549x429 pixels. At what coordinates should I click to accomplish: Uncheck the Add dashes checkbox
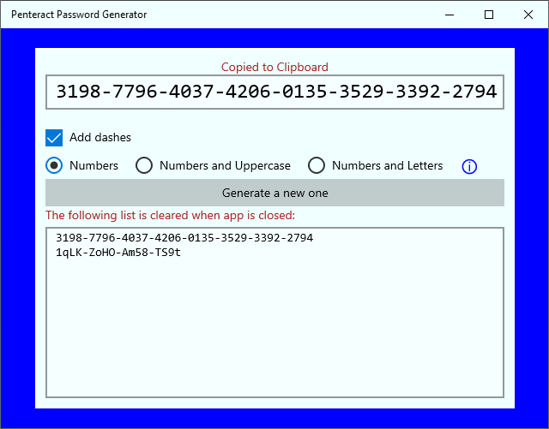coord(54,137)
